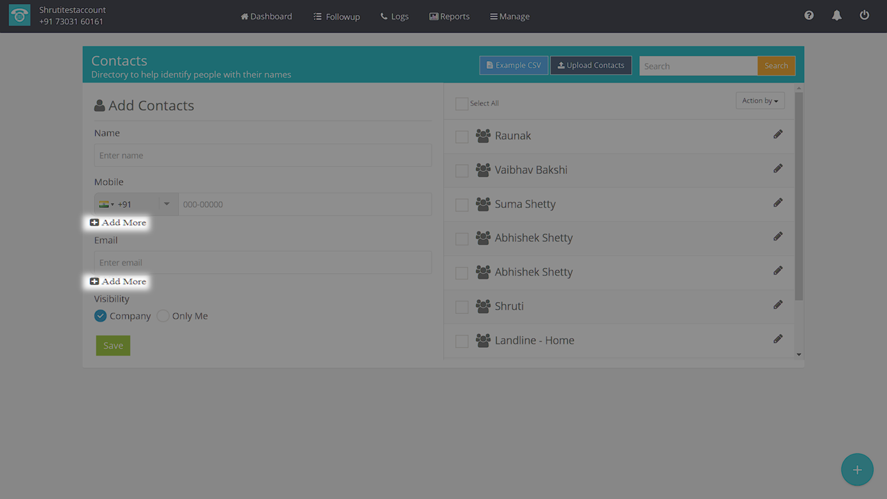The image size is (887, 499).
Task: Edit the Raunak contact with pencil icon
Action: click(778, 134)
